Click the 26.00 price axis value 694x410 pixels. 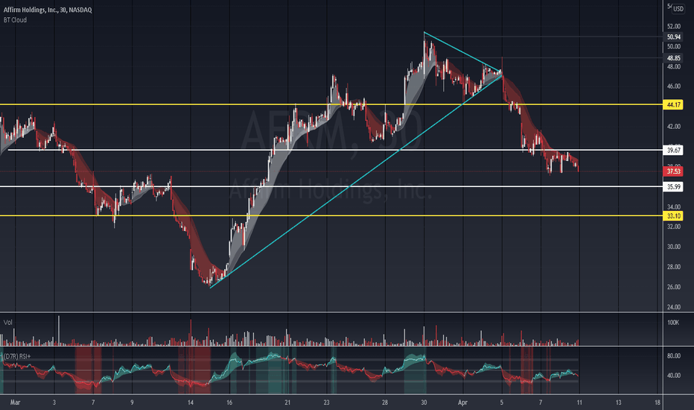[674, 287]
